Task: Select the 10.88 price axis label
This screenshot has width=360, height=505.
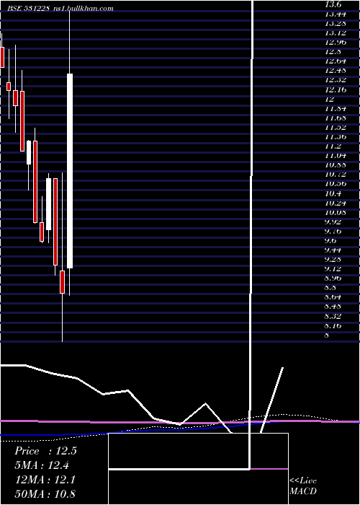Action: [336, 165]
